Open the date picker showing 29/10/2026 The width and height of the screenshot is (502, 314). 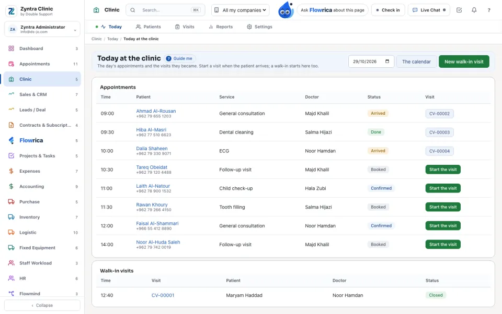(371, 62)
